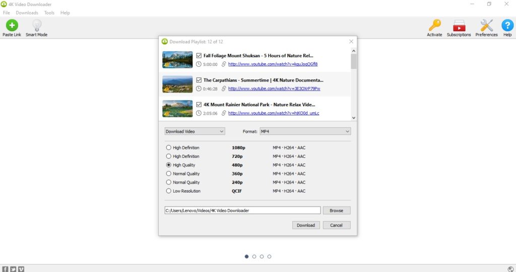Screen dimensions: 516x272
Task: Click playlist scrollbar up arrow
Action: (x=354, y=51)
